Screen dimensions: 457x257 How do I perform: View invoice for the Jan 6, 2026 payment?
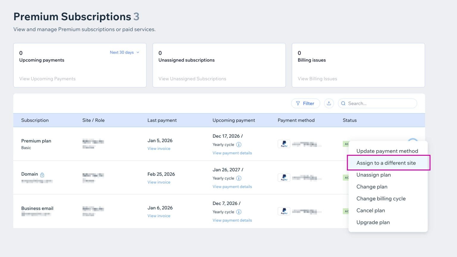click(x=159, y=216)
